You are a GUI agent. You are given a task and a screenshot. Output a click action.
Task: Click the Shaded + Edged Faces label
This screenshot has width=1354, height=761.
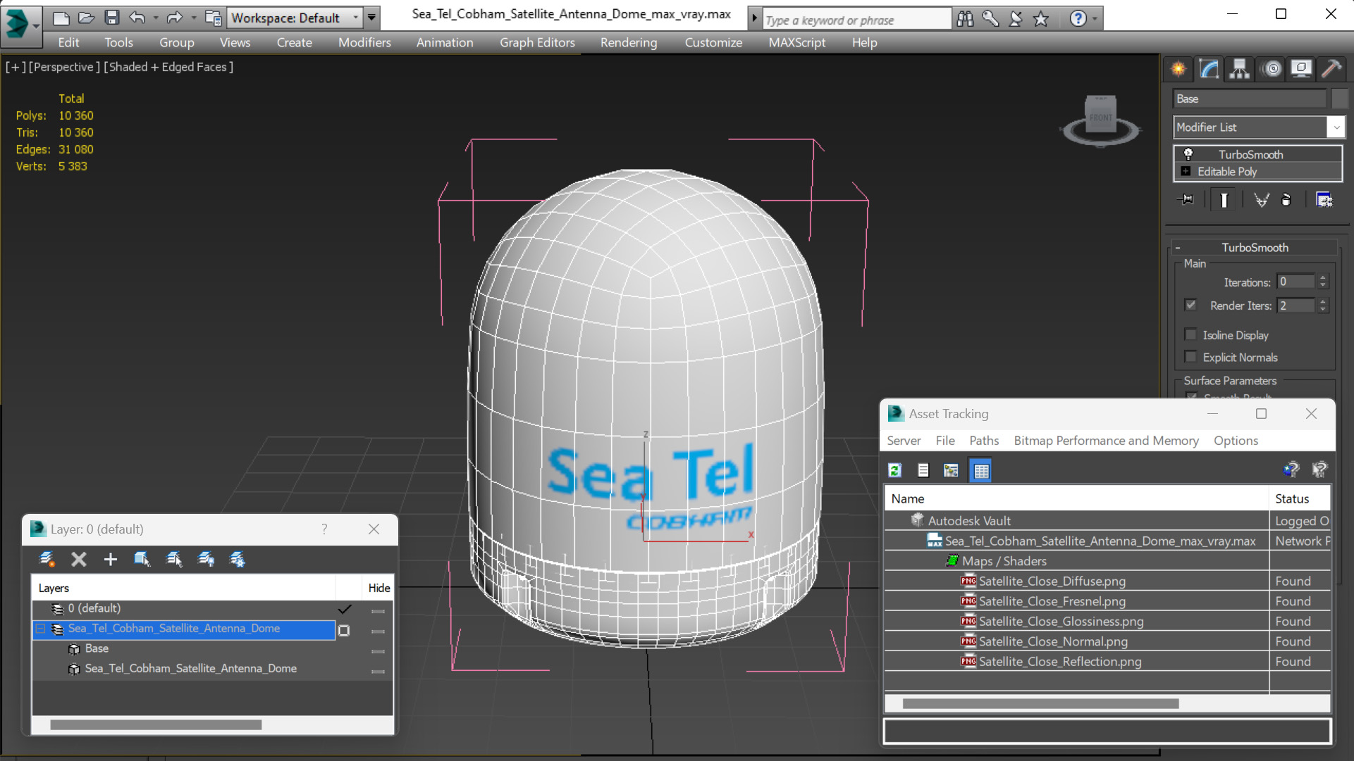click(168, 67)
